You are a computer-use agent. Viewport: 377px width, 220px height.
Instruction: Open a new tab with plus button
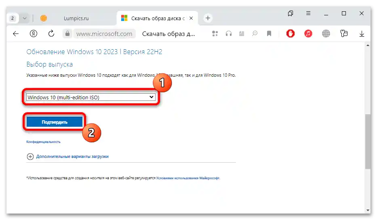[x=208, y=18]
